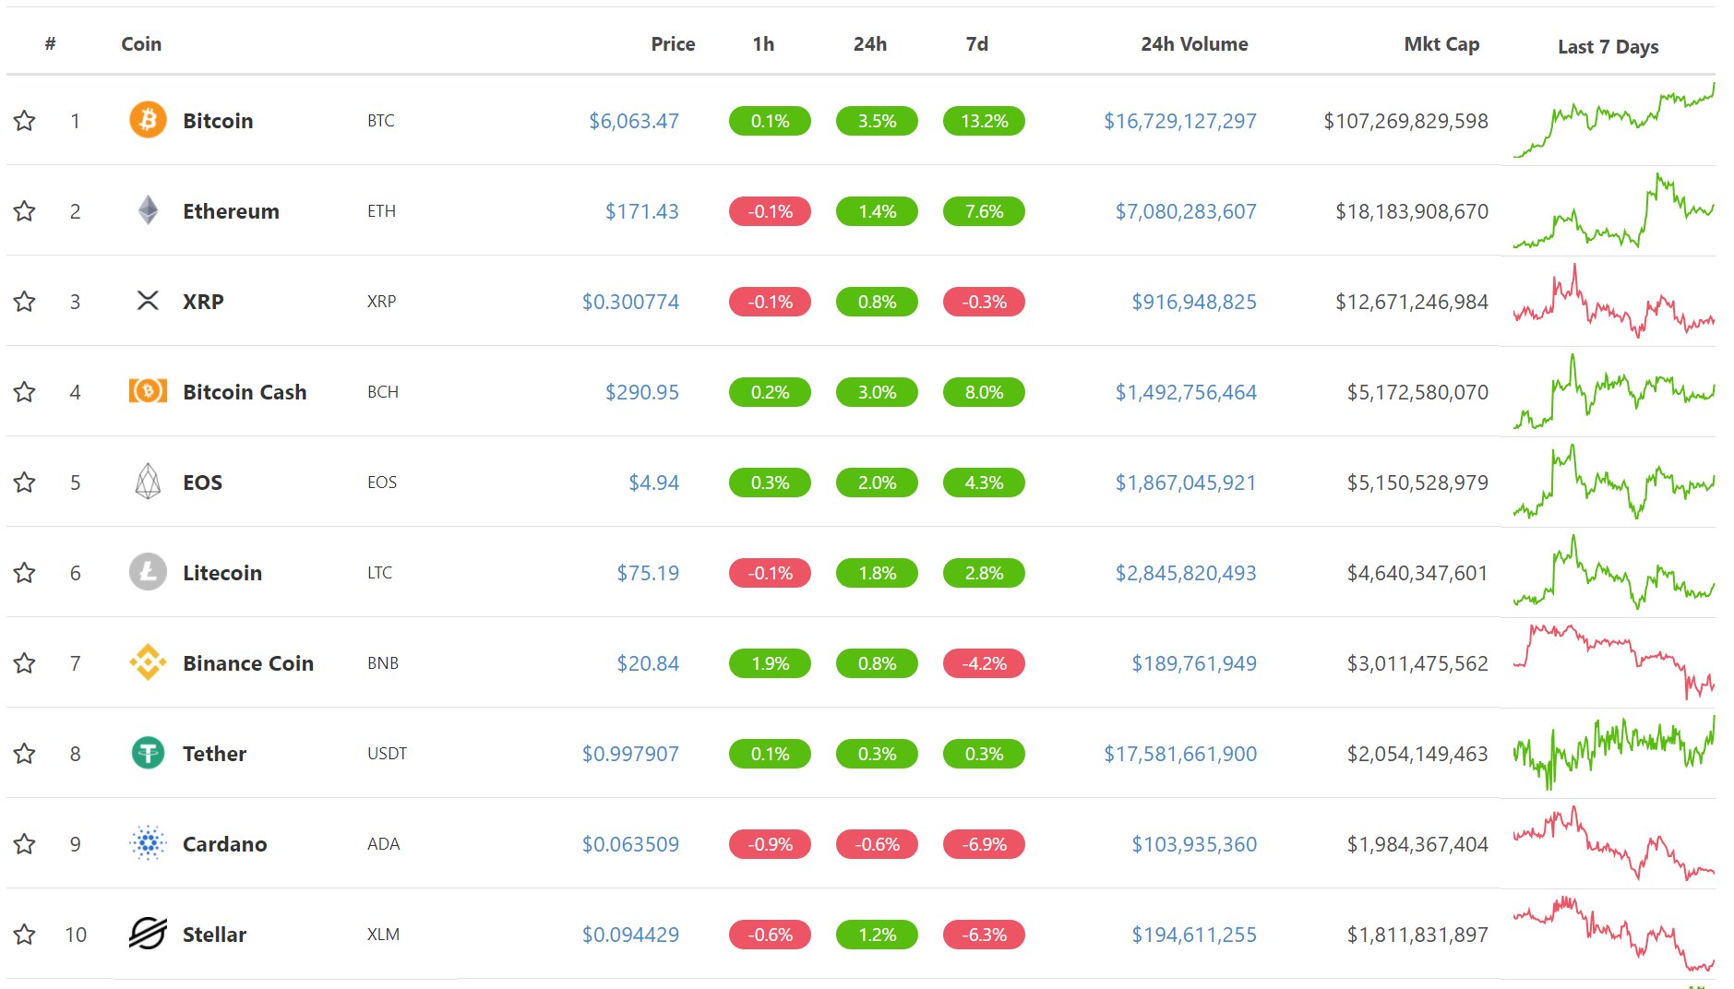Screen dimensions: 1734x989
Task: Open Ethereum's 7-day sparkline chart
Action: click(1614, 210)
